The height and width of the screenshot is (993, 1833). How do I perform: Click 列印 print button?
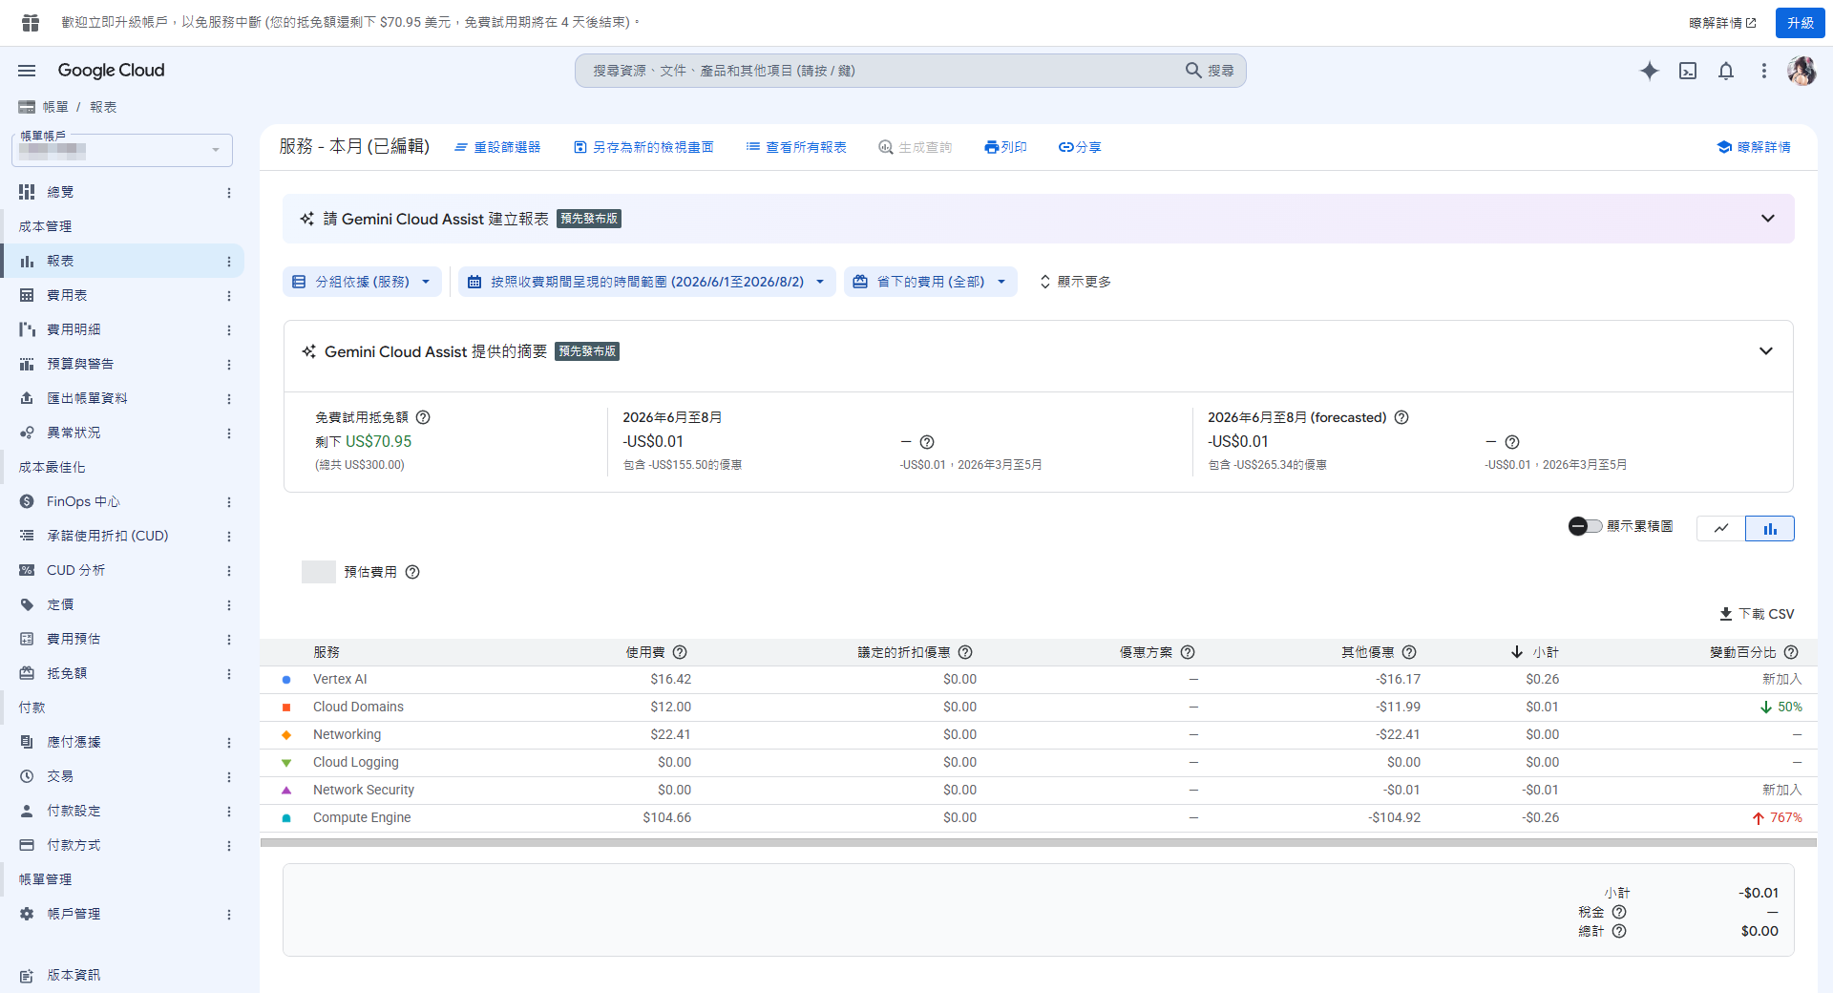[1005, 147]
